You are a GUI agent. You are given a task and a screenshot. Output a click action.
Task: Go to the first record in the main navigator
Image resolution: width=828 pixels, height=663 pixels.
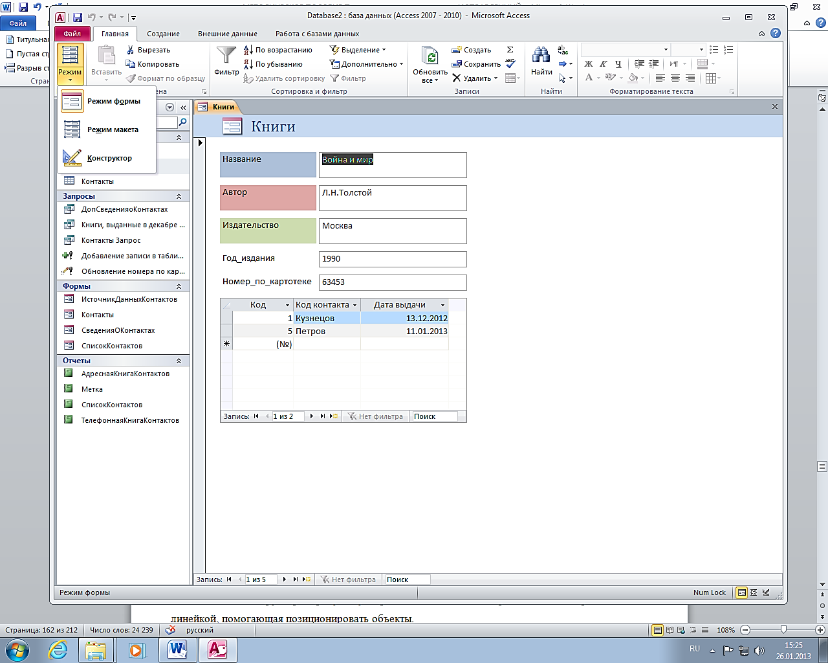pyautogui.click(x=229, y=579)
